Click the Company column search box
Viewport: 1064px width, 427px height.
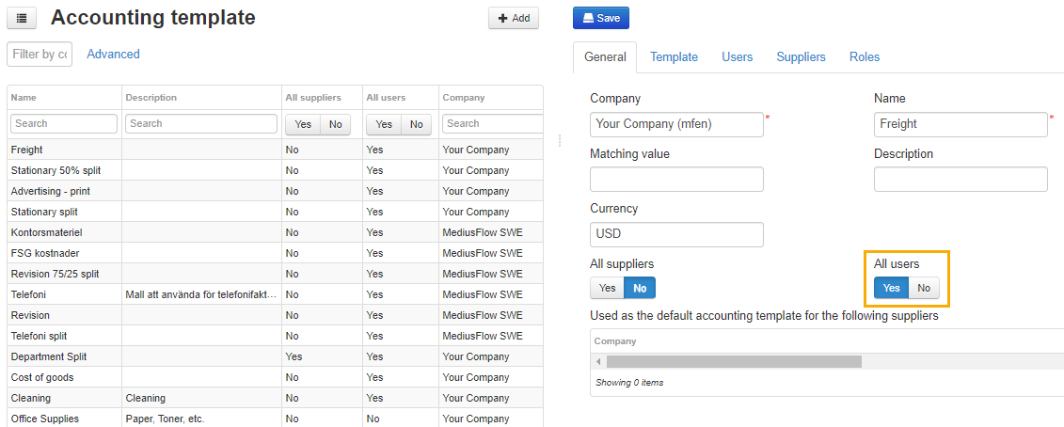click(x=493, y=123)
